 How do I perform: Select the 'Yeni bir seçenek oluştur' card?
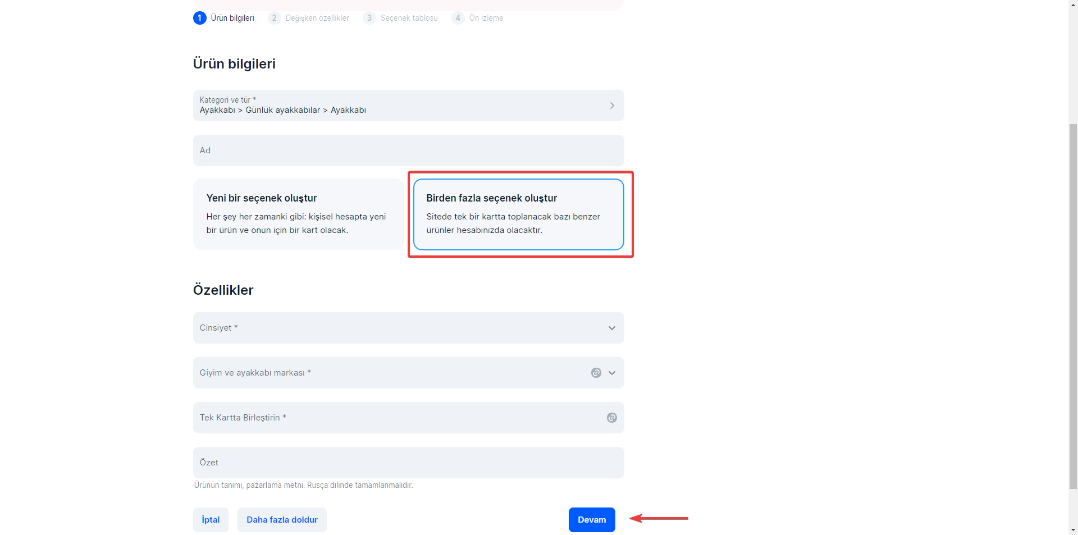tap(298, 214)
